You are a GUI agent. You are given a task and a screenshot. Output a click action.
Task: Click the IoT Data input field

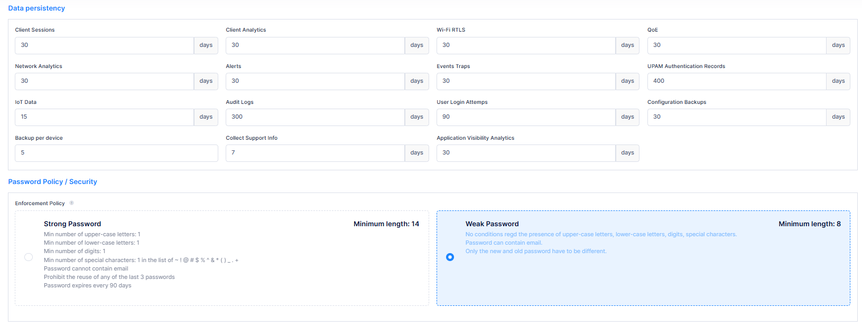104,117
